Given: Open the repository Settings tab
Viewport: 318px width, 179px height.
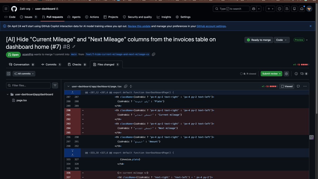Looking at the screenshot, I should [183, 17].
